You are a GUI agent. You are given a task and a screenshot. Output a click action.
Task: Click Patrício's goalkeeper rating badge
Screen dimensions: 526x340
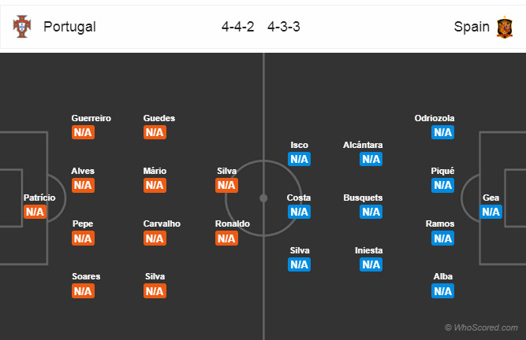pos(35,212)
